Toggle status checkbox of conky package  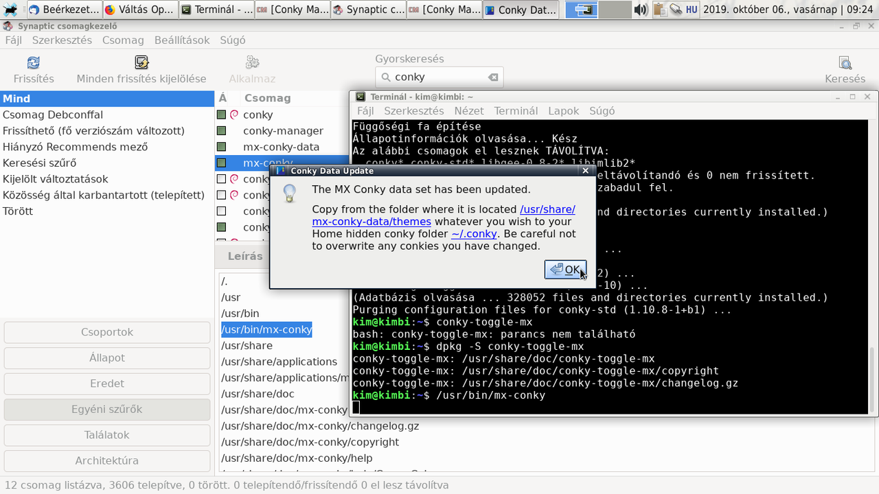pyautogui.click(x=221, y=115)
